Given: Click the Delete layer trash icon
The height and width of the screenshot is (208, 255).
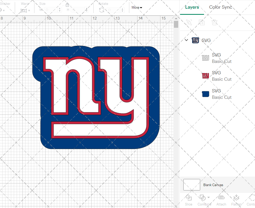Looking at the screenshot, I should [x=214, y=22].
